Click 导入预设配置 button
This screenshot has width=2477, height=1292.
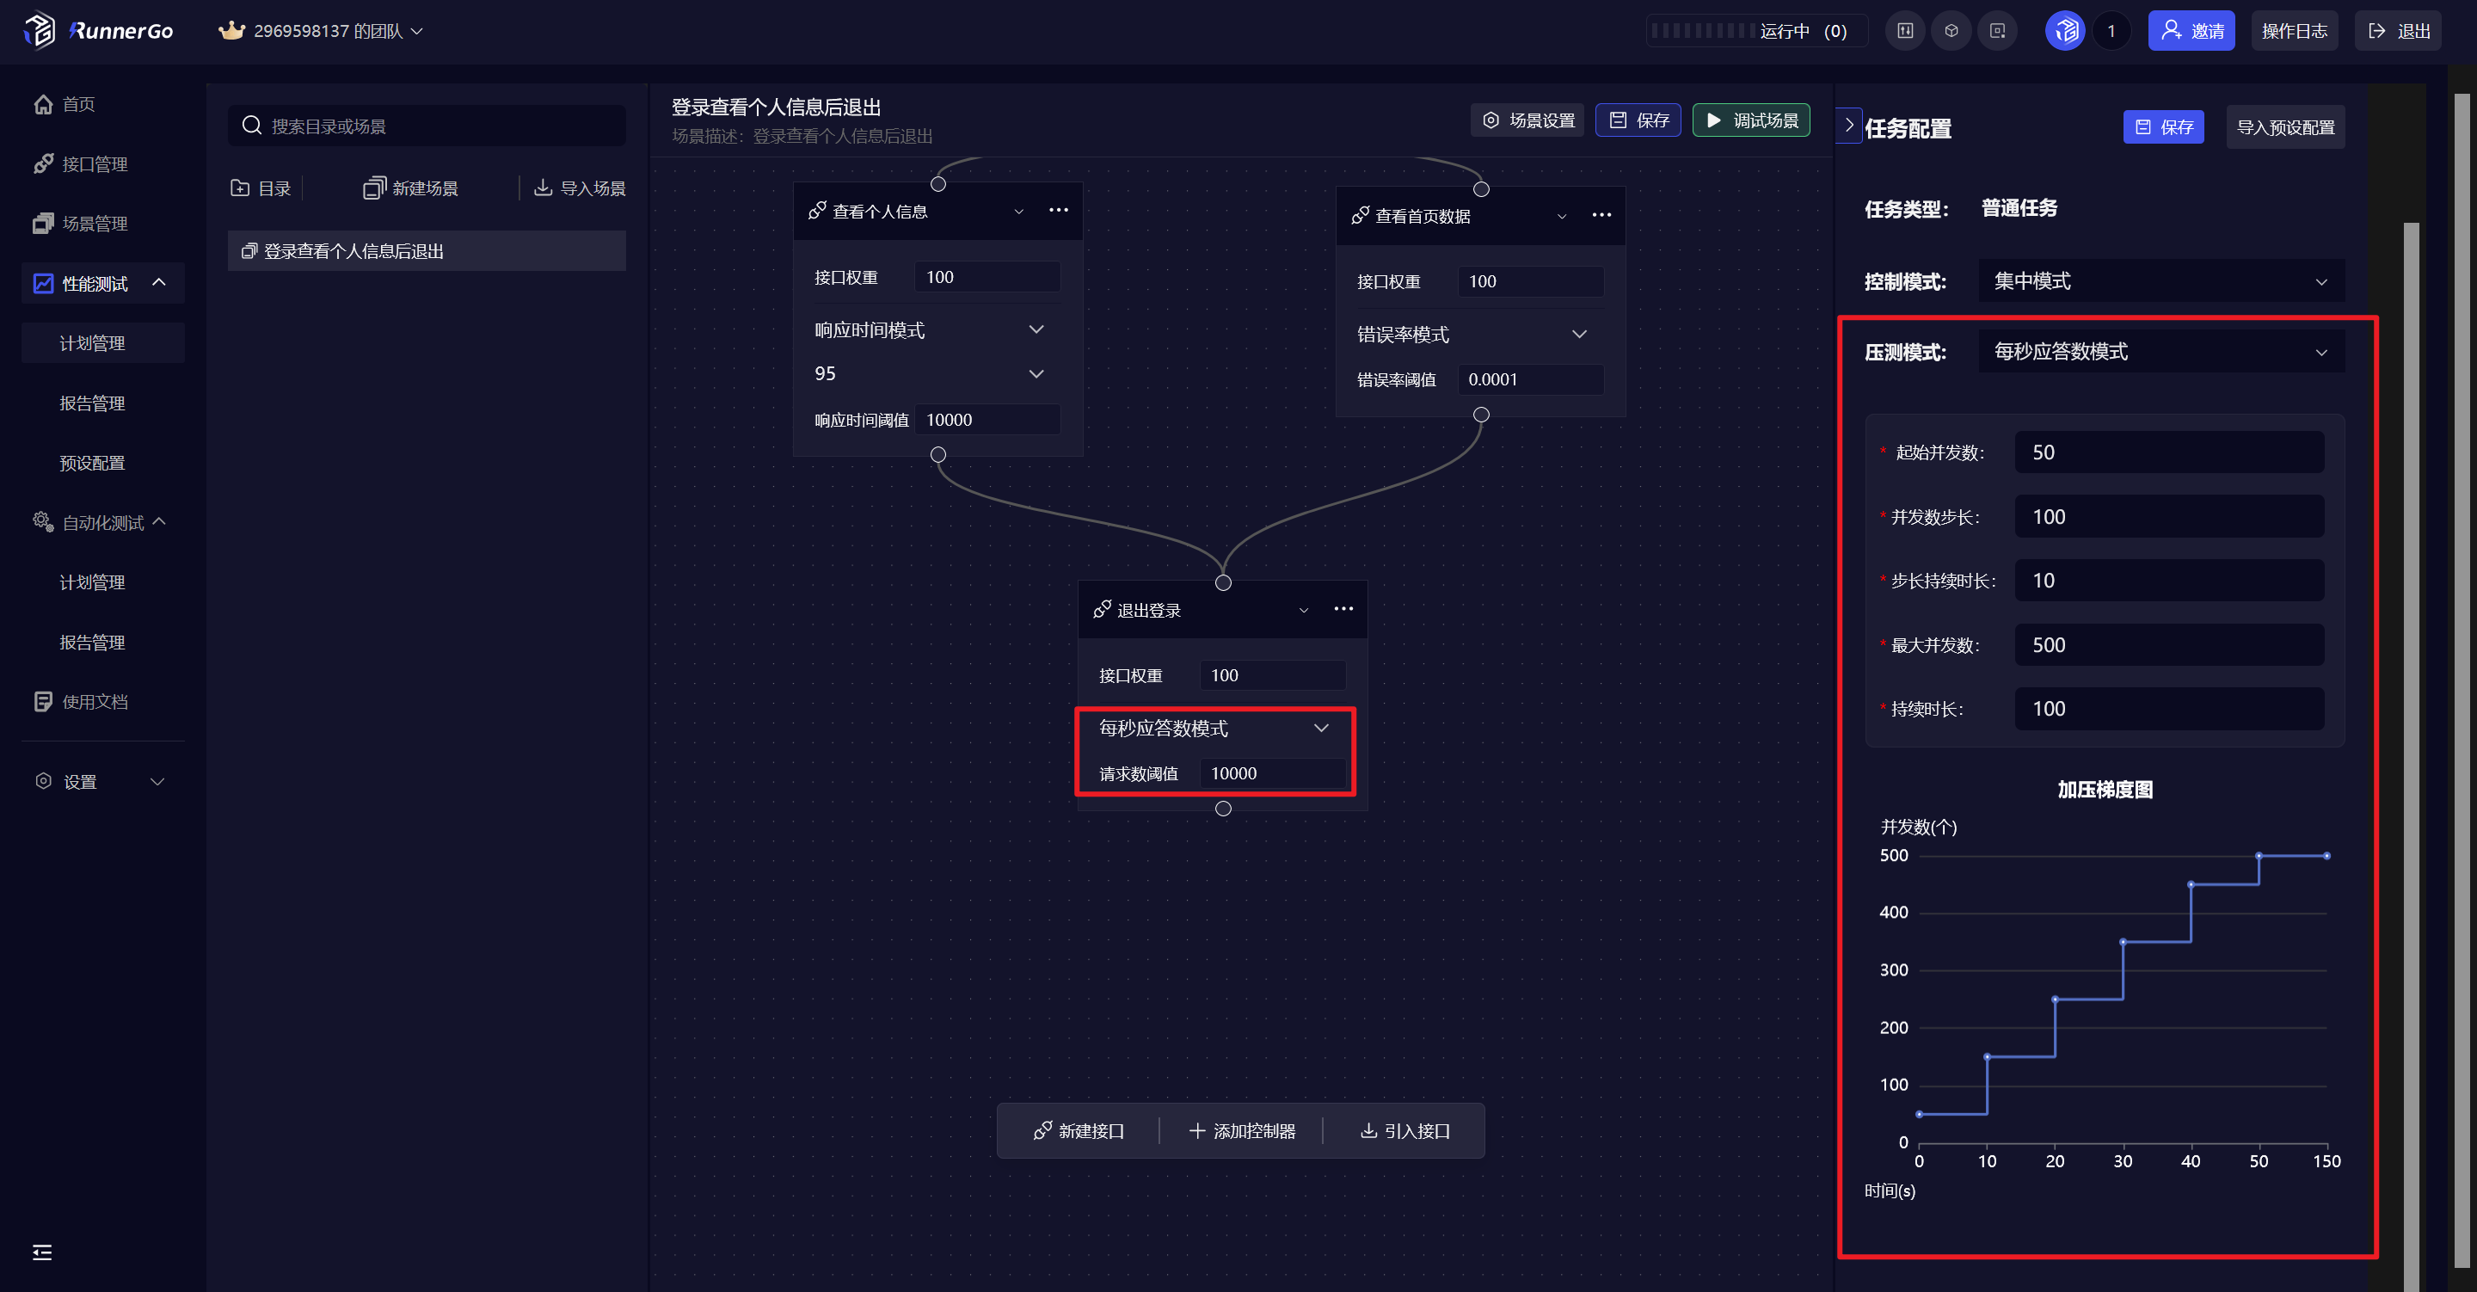pos(2286,127)
